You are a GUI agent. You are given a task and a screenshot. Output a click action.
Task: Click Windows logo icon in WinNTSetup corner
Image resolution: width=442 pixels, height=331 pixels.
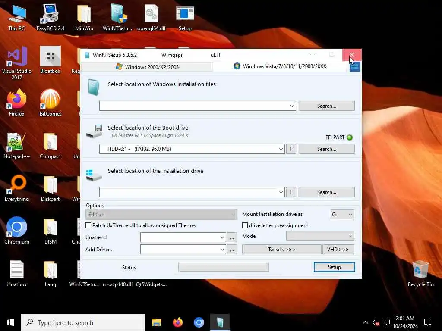tap(355, 67)
